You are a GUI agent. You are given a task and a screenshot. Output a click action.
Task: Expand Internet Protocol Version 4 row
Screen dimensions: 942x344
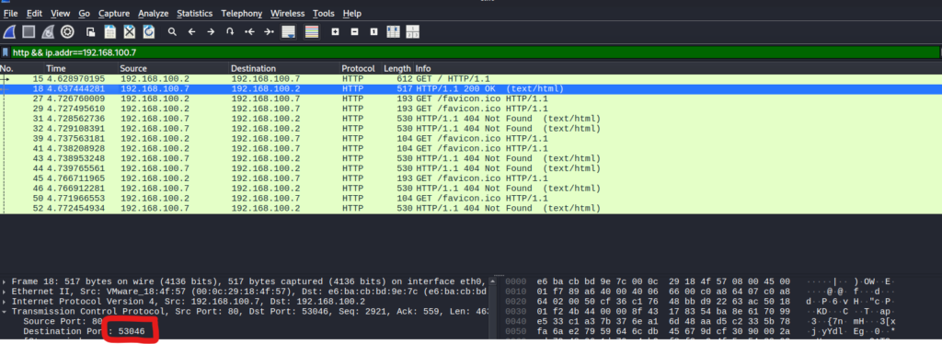click(5, 302)
